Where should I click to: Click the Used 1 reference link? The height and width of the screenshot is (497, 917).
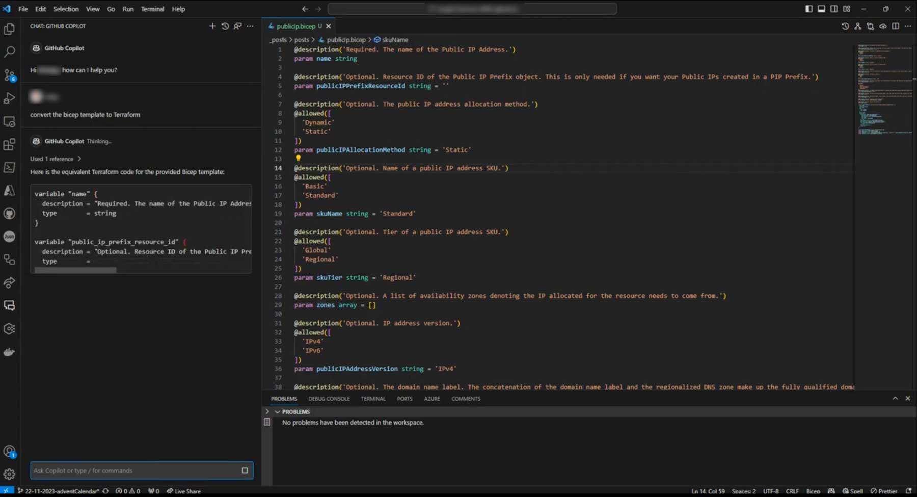click(x=52, y=159)
